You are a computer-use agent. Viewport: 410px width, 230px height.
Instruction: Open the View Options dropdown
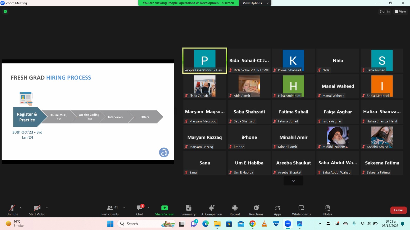click(255, 3)
